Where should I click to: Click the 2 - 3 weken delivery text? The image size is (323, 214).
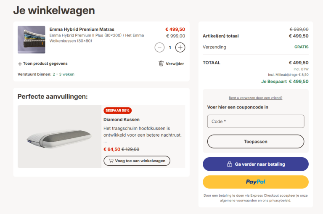click(x=64, y=74)
